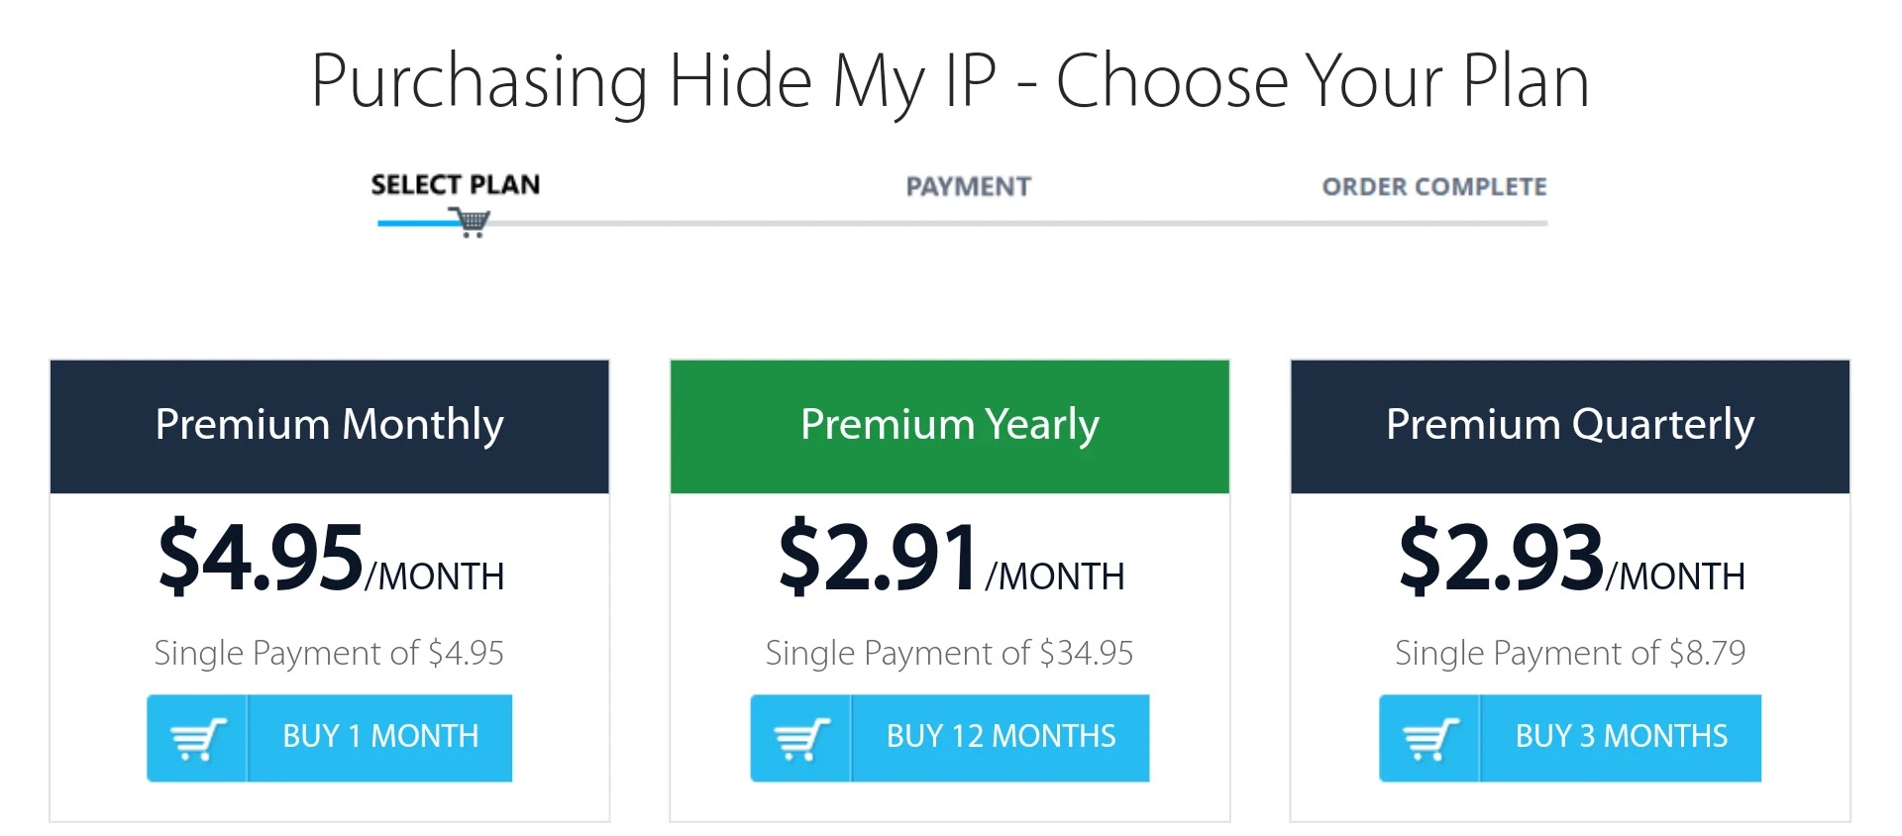Click 'Single Payment of $8.79' text
1902x836 pixels.
(1569, 653)
